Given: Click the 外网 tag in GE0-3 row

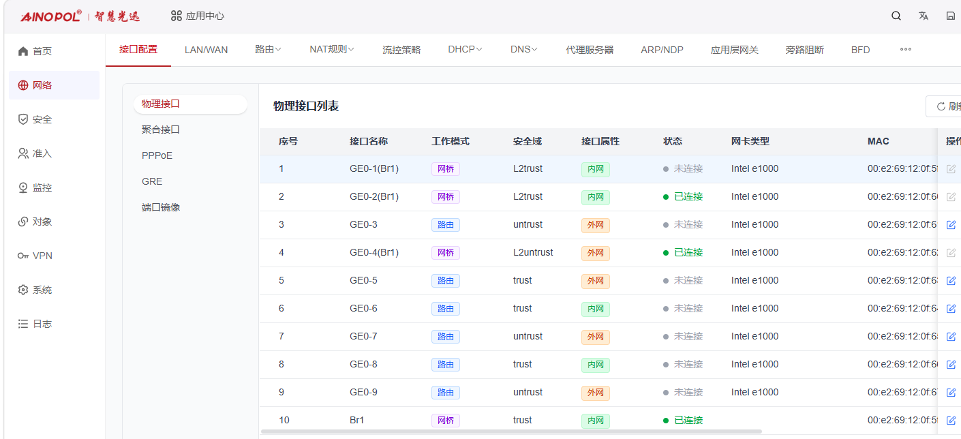Looking at the screenshot, I should [x=596, y=225].
